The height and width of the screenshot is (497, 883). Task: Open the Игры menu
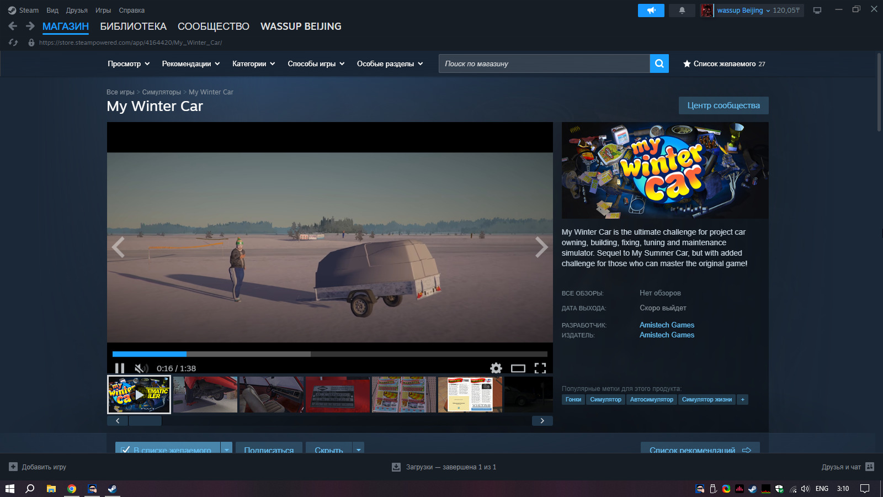pyautogui.click(x=103, y=10)
